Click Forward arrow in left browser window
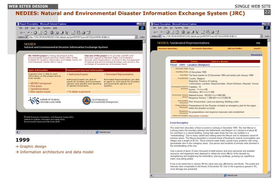 point(28,33)
